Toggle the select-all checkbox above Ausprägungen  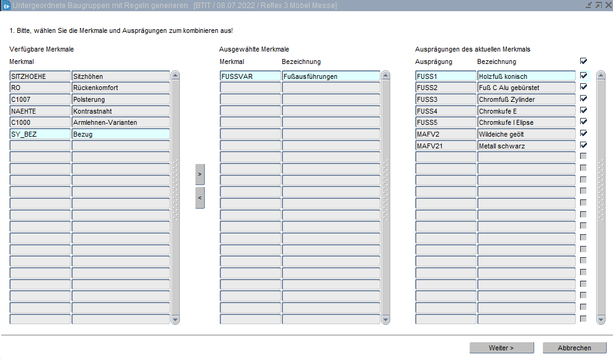(x=583, y=61)
